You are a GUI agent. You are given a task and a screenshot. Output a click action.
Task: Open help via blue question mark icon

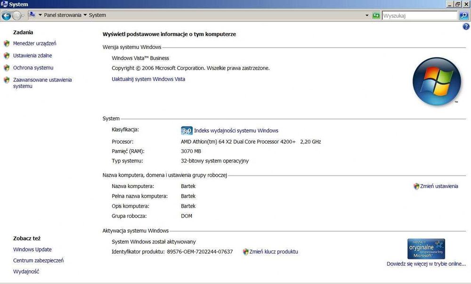(x=466, y=27)
